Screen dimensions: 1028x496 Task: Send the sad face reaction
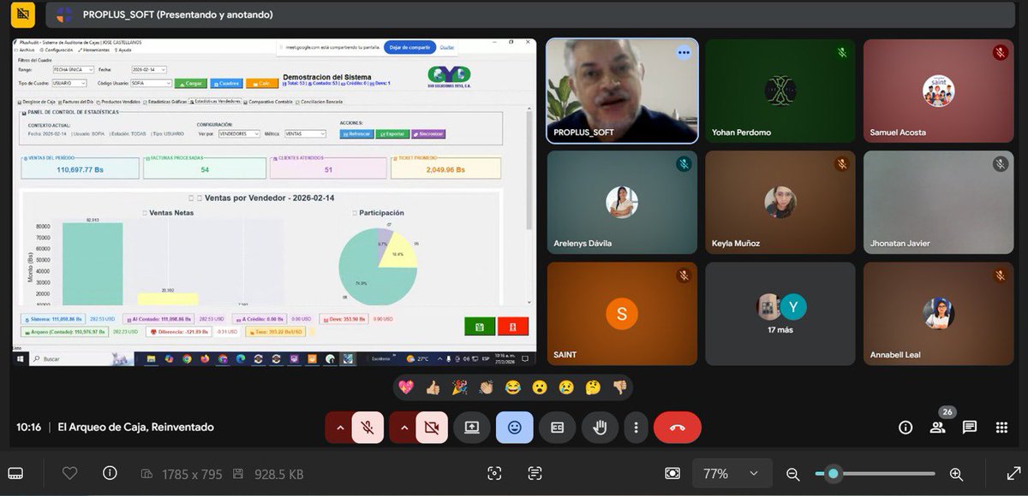566,387
